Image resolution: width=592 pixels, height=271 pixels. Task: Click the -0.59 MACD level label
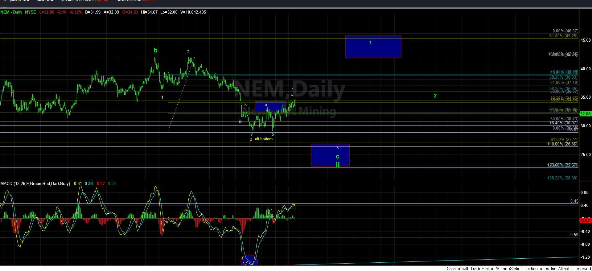[573, 235]
